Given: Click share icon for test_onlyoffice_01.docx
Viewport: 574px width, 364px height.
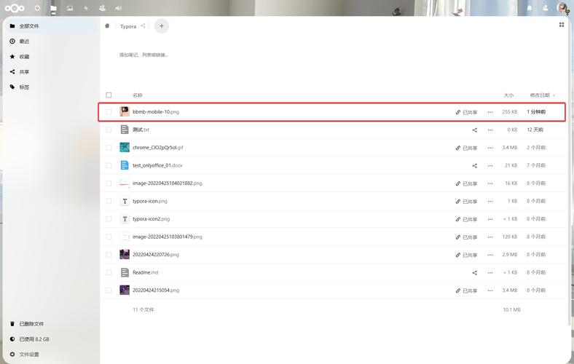Looking at the screenshot, I should pos(474,166).
